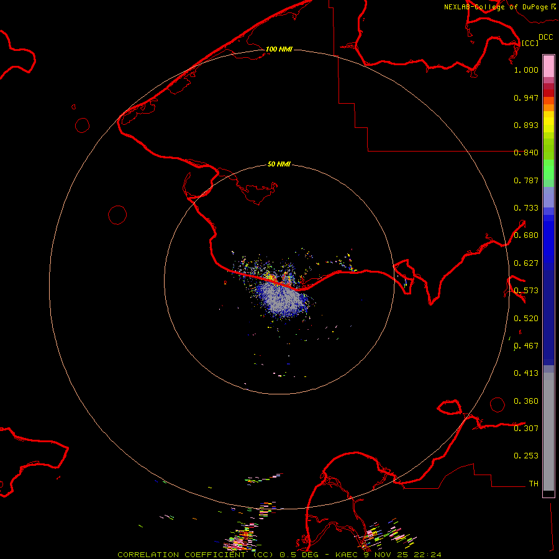Click the 0.733 color scale value
Viewport: 559px width, 559px height.
coord(526,208)
